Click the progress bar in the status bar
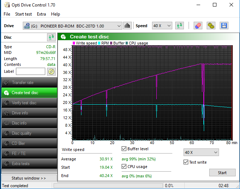This screenshot has height=189, width=240. (x=108, y=186)
